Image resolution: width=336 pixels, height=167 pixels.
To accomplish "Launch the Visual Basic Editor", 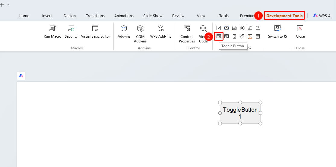I will point(95,32).
